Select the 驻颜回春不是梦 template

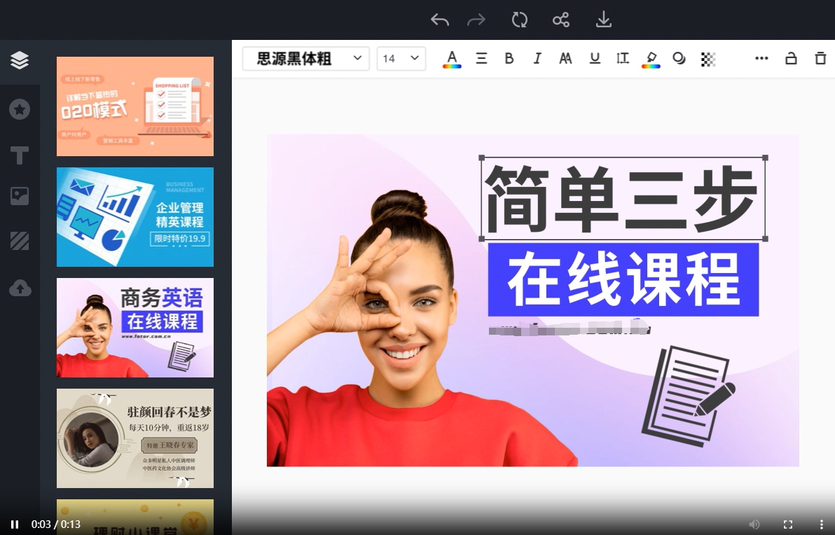point(135,438)
